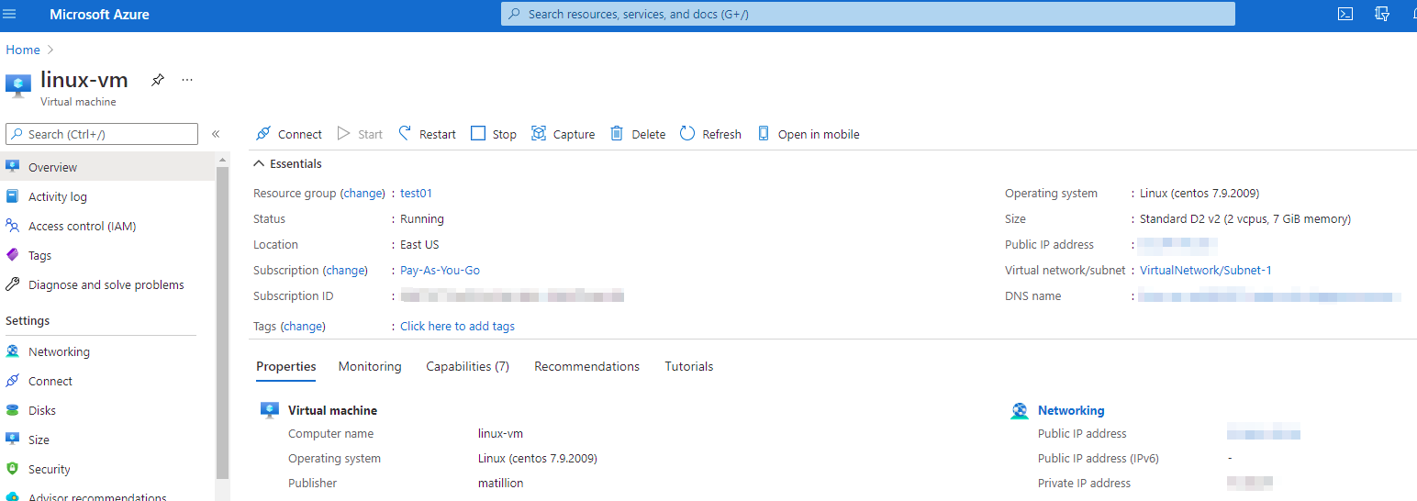Screen dimensions: 1417x501
Task: Click the 'Running' status value
Action: [422, 218]
